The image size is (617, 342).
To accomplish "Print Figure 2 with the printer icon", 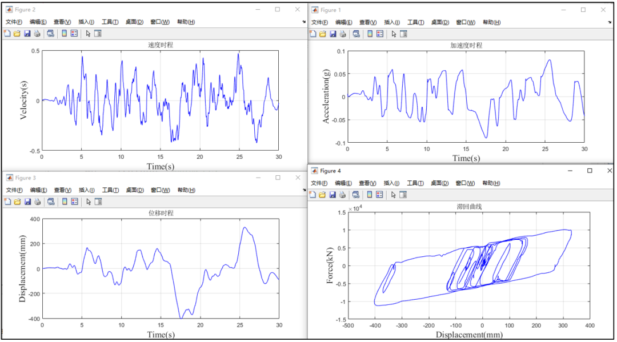I will click(x=37, y=34).
